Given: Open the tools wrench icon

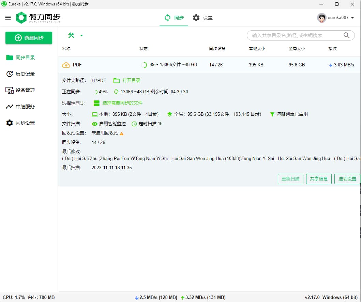Looking at the screenshot, I should point(71,35).
